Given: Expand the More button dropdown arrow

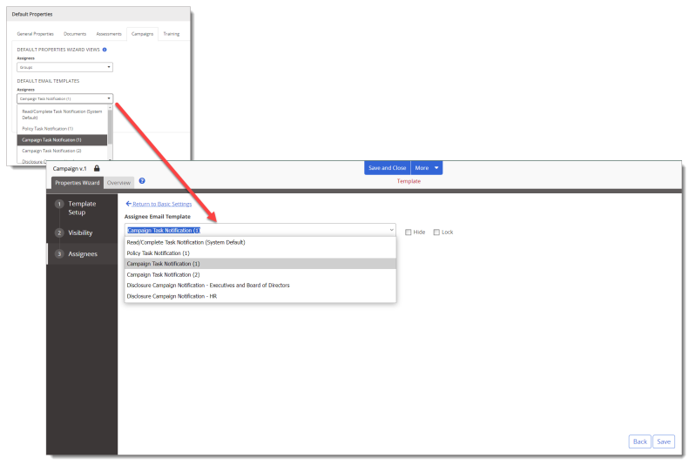Looking at the screenshot, I should 437,167.
